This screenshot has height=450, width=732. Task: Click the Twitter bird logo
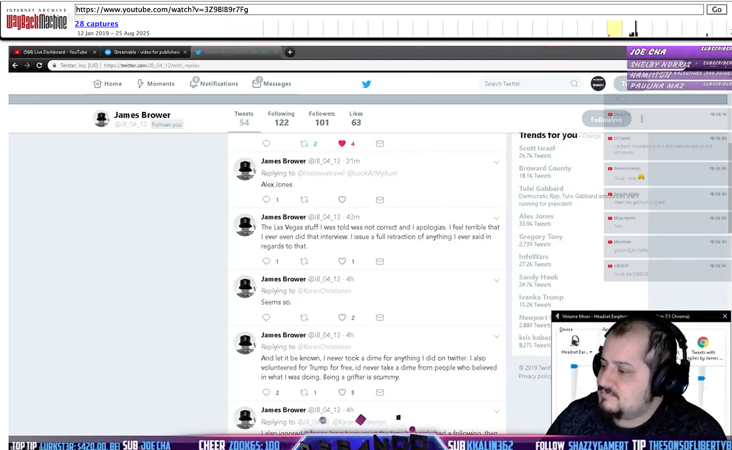(367, 84)
